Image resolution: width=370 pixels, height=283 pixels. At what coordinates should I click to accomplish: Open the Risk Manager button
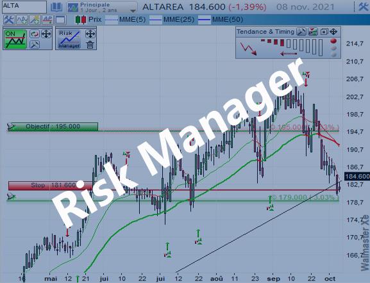click(x=69, y=39)
